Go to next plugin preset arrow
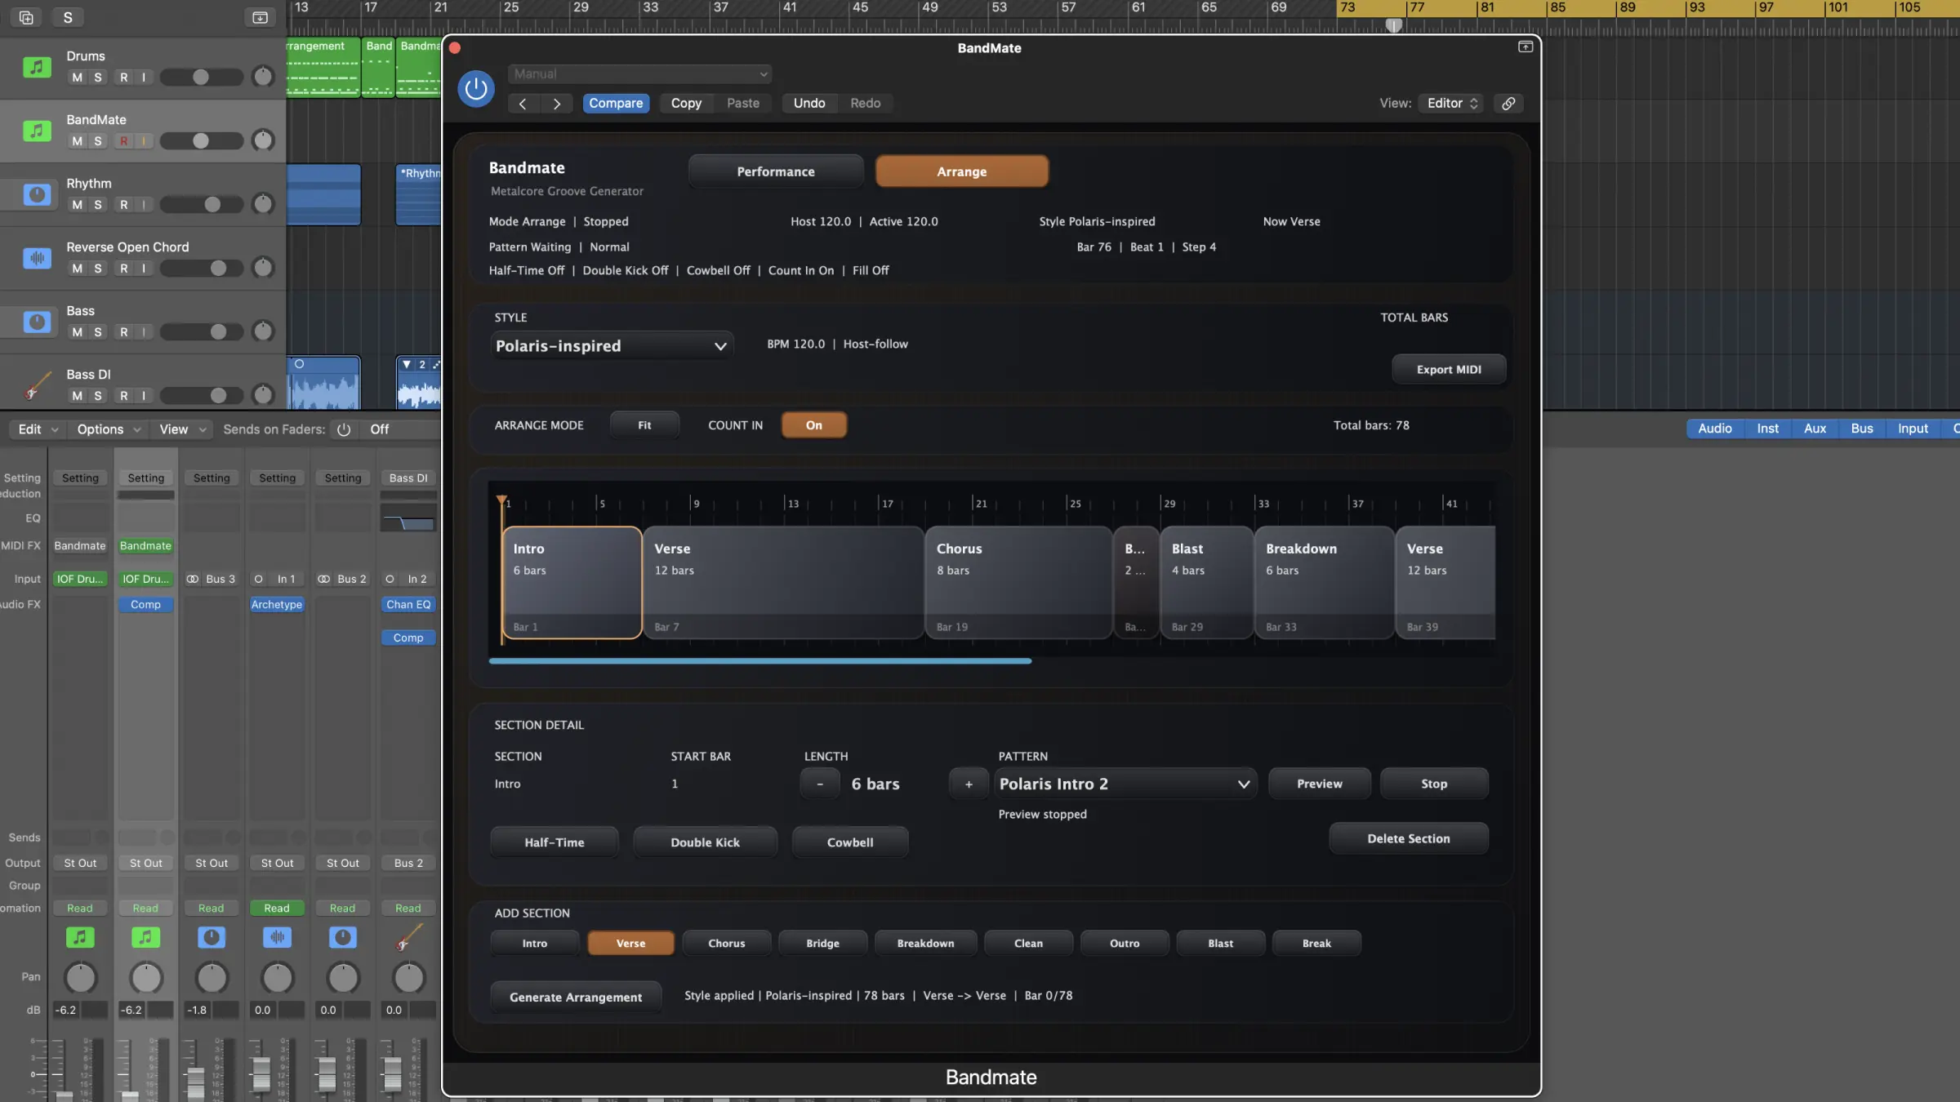1960x1102 pixels. click(557, 103)
